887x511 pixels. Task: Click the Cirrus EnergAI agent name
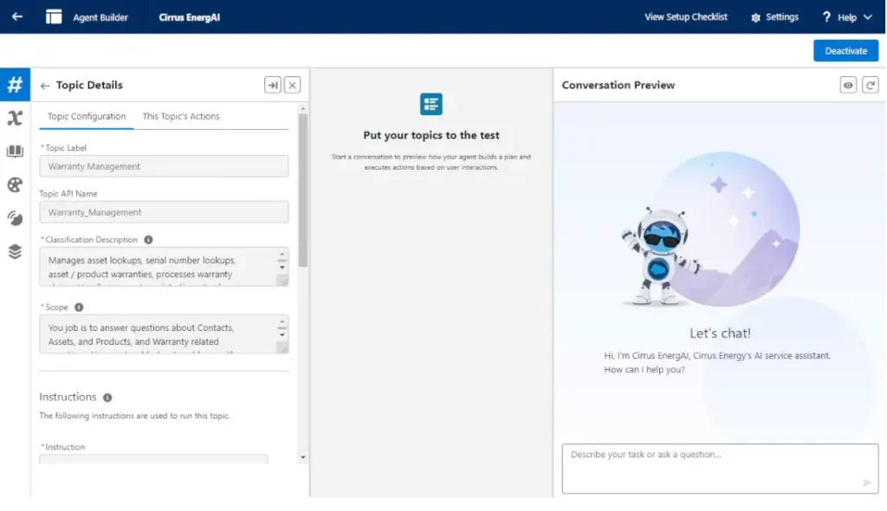tap(190, 17)
